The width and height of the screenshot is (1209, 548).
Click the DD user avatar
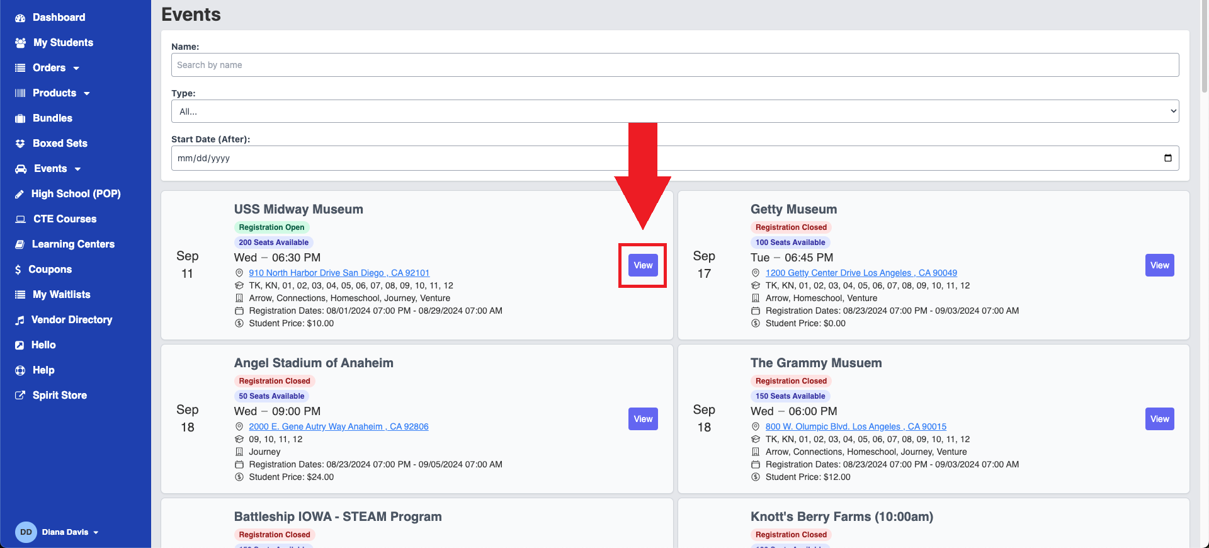(x=26, y=532)
